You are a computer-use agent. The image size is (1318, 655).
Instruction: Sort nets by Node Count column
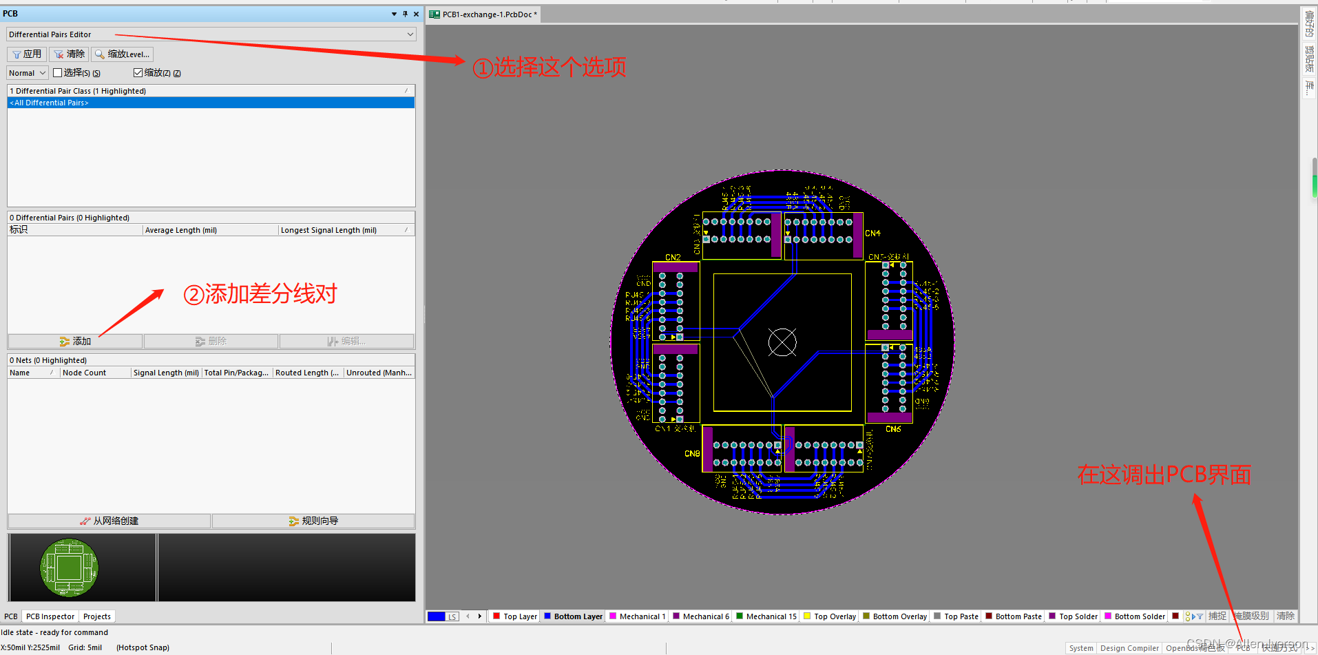(95, 373)
